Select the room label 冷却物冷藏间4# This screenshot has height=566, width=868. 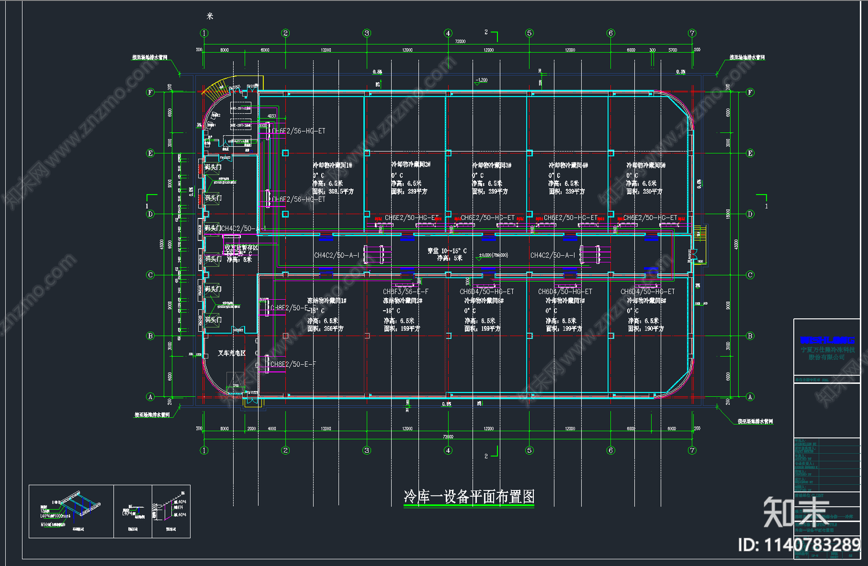click(x=568, y=165)
